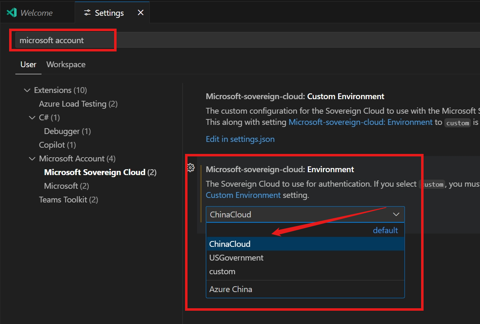The width and height of the screenshot is (480, 324).
Task: Switch to the Welcome tab
Action: pyautogui.click(x=37, y=13)
